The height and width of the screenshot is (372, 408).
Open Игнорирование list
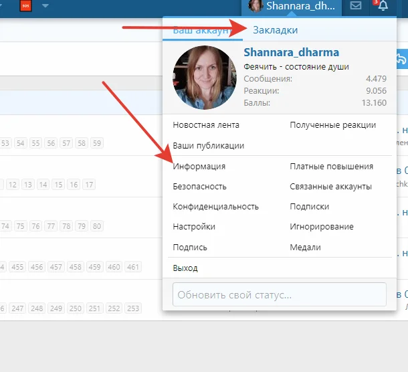point(321,227)
